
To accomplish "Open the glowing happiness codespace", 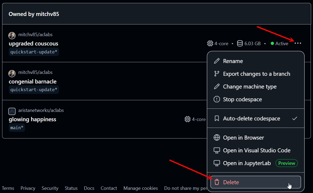I will tap(32, 119).
